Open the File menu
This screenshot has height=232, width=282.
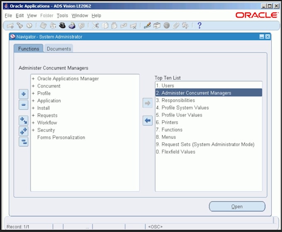(x=8, y=16)
